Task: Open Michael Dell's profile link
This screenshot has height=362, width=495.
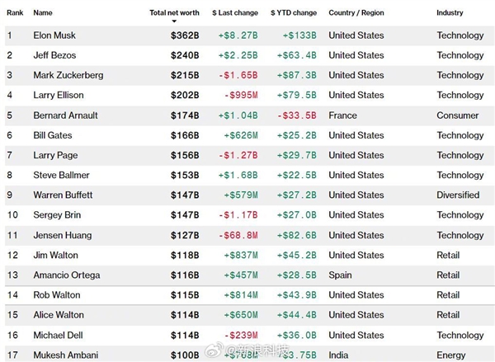Action: [58, 335]
